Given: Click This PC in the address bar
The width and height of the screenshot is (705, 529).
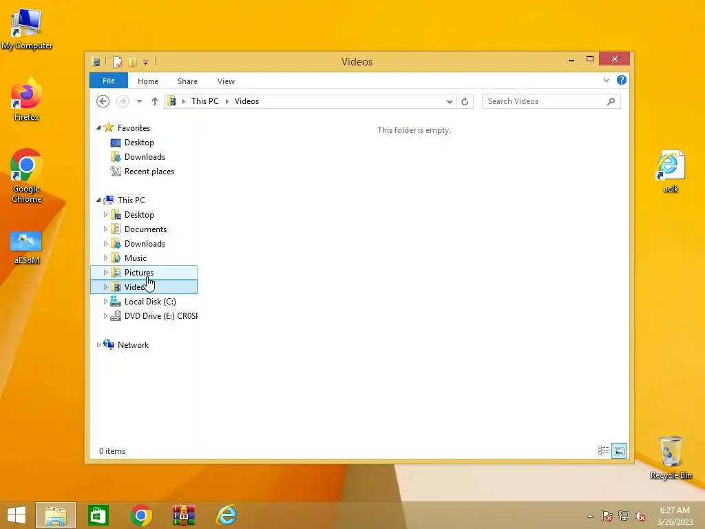Looking at the screenshot, I should [205, 101].
